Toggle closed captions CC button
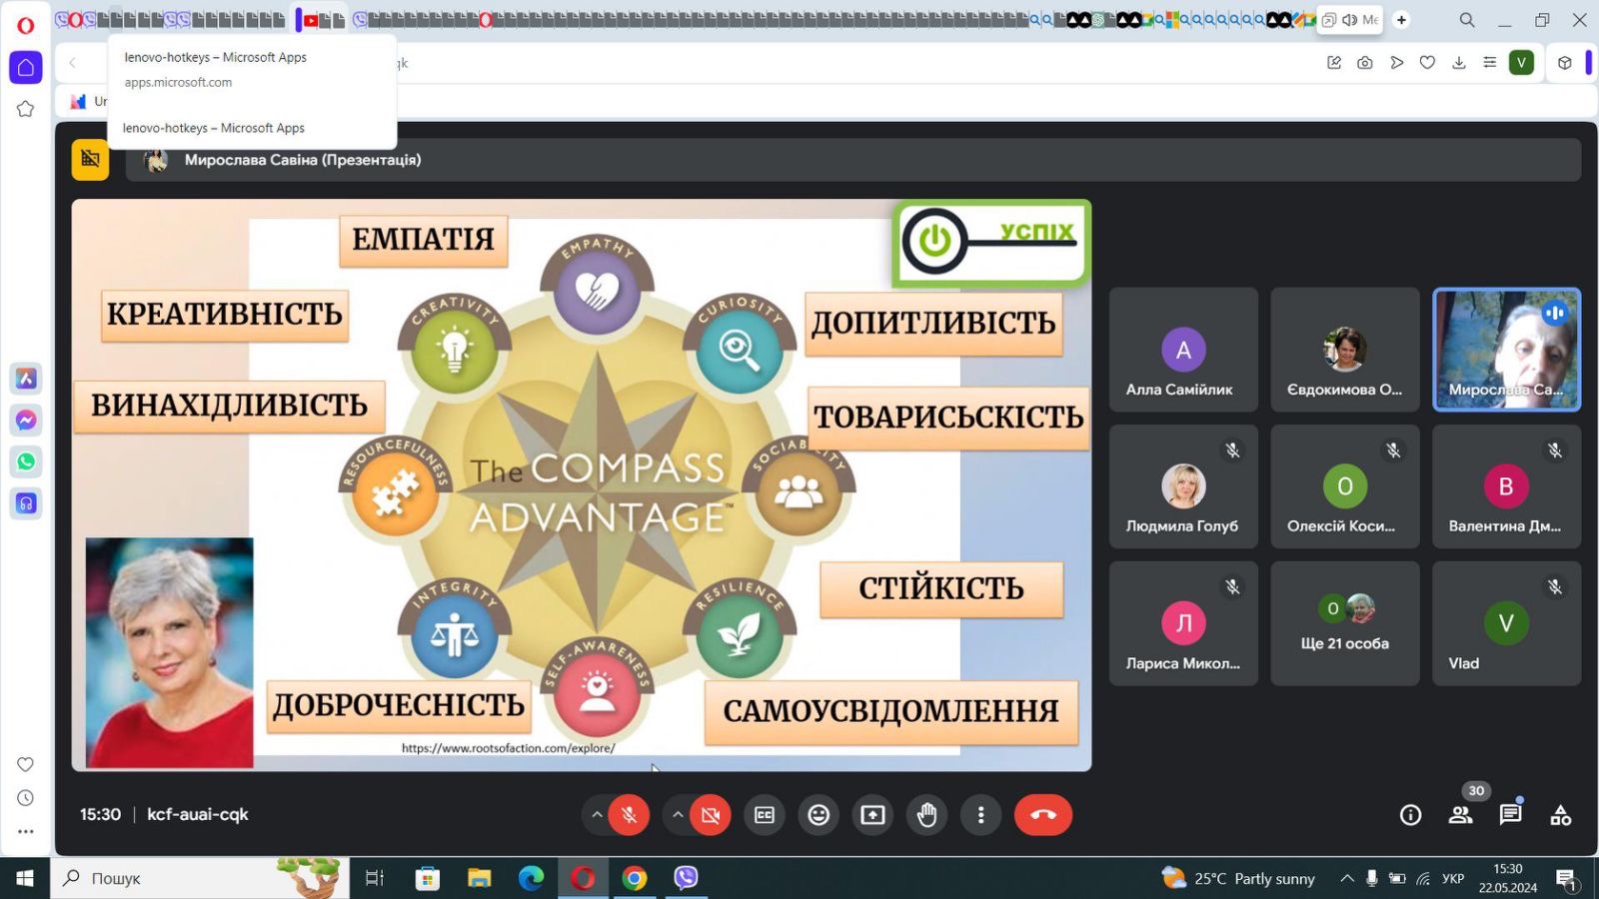Image resolution: width=1599 pixels, height=899 pixels. pos(765,815)
